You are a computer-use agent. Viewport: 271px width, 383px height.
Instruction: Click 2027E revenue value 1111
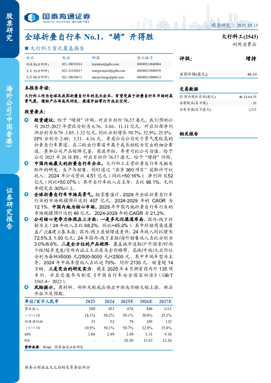(168, 309)
